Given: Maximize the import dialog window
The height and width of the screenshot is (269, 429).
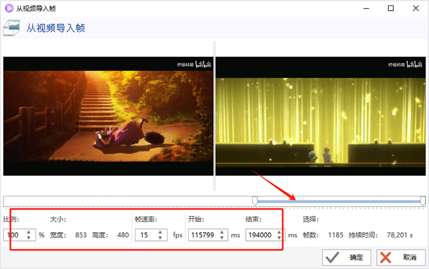Looking at the screenshot, I should pyautogui.click(x=391, y=8).
